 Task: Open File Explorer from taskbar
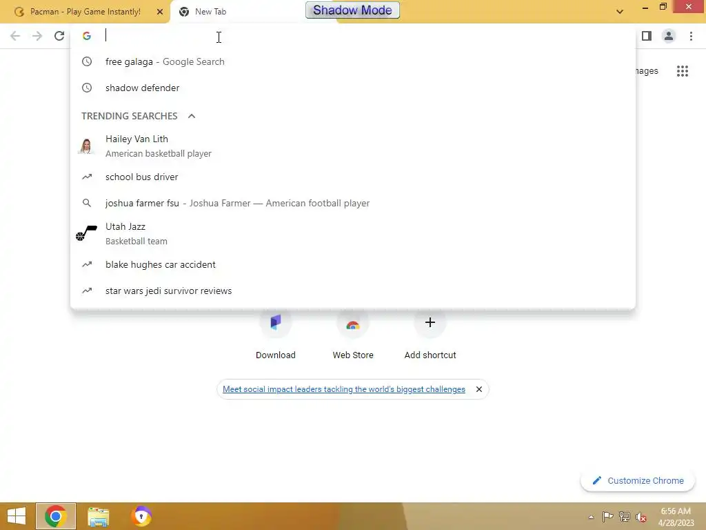coord(99,516)
